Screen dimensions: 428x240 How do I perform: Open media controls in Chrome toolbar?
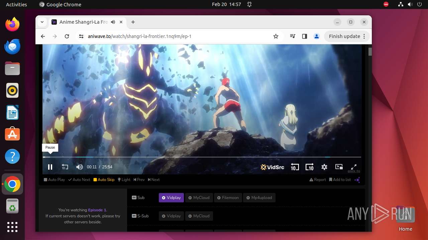tap(293, 36)
